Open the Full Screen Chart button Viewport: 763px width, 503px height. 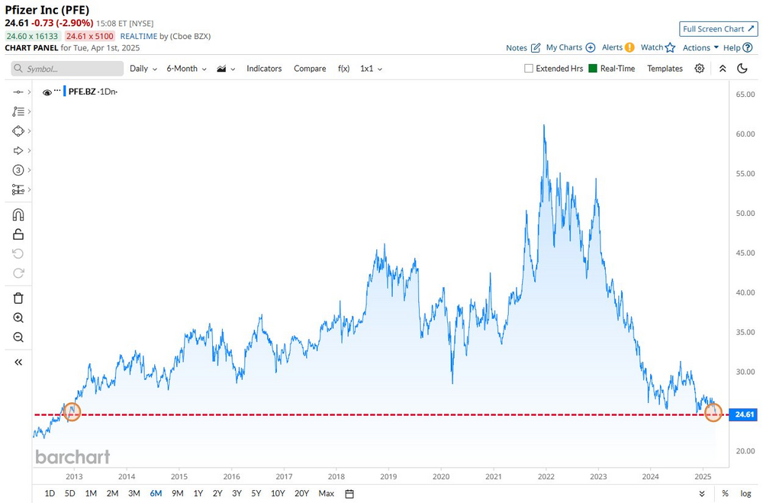(x=718, y=29)
